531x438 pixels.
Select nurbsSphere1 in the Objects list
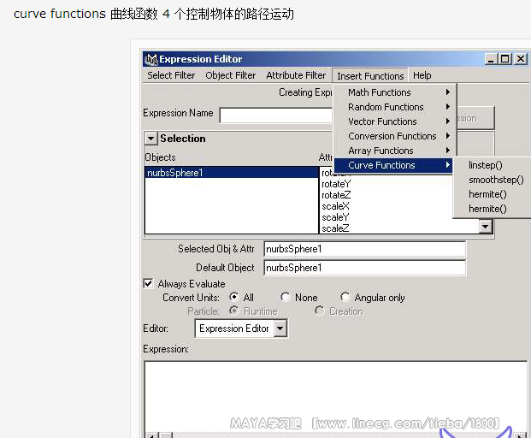tap(231, 173)
